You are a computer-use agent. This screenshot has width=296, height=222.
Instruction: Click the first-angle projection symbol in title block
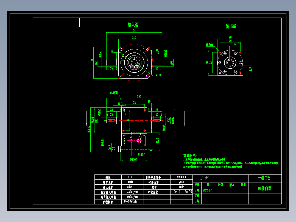coord(202,177)
